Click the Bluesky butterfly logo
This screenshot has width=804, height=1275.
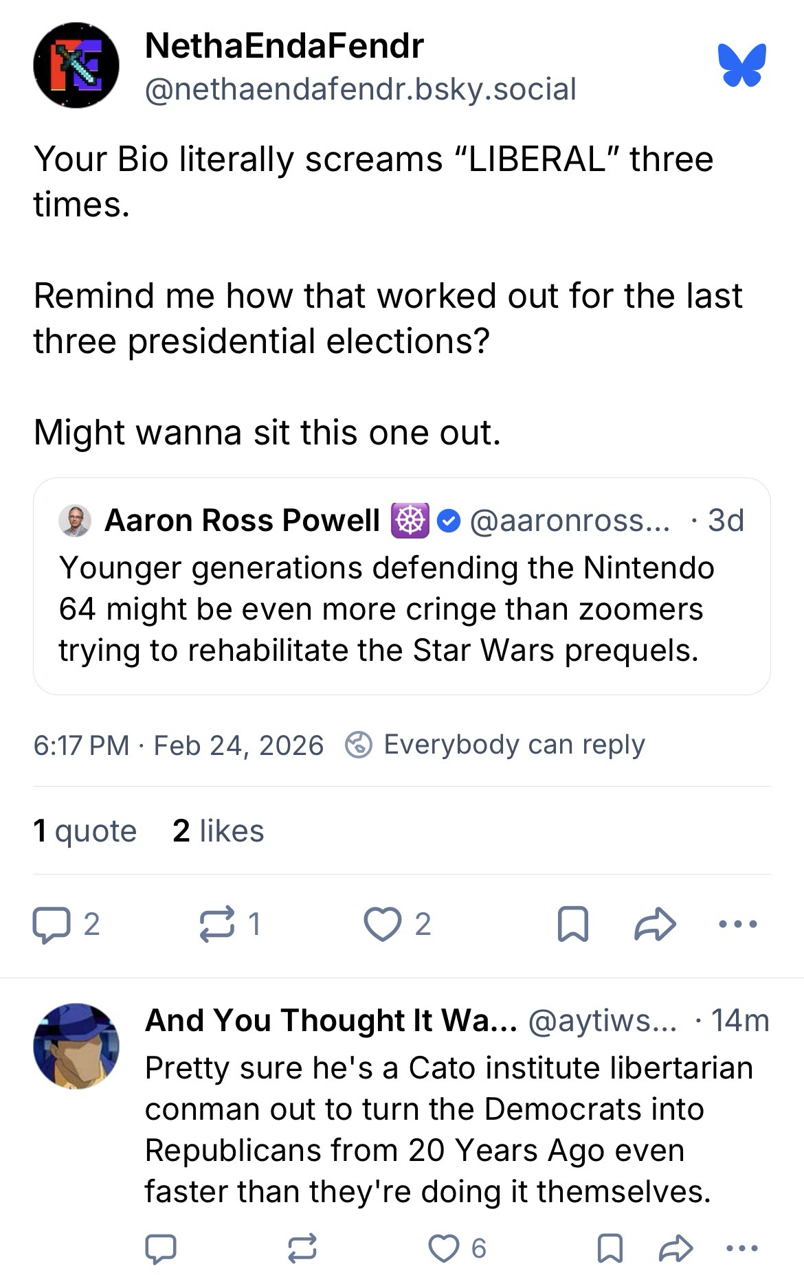pos(741,66)
